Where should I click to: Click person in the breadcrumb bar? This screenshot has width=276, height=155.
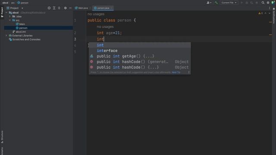(x=23, y=3)
